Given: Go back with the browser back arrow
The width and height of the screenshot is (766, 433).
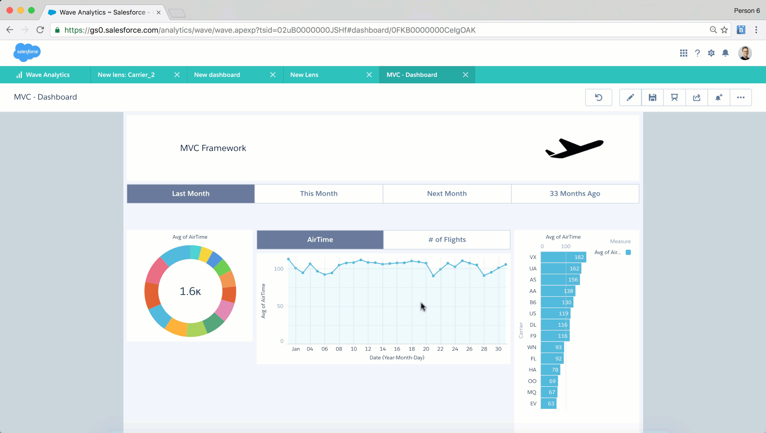Looking at the screenshot, I should (x=10, y=30).
